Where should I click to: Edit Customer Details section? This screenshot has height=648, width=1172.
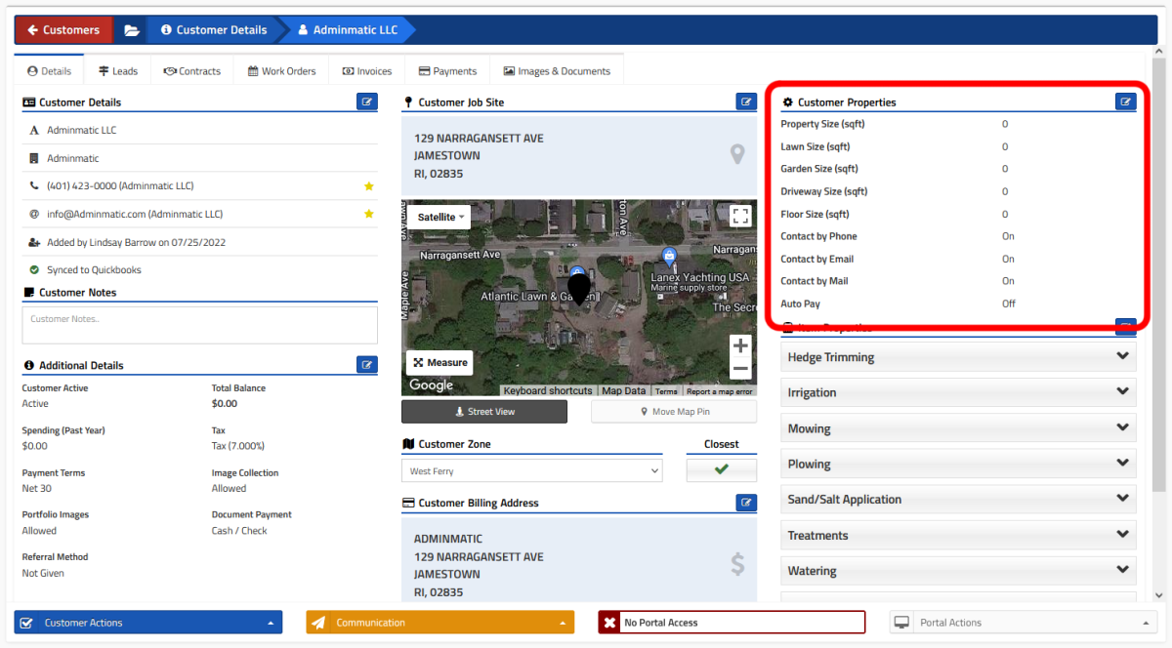click(366, 101)
